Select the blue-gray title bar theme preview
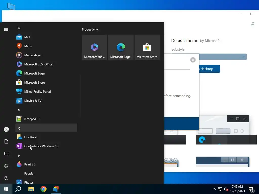Viewport: 259px width, 194px height. pos(223,162)
